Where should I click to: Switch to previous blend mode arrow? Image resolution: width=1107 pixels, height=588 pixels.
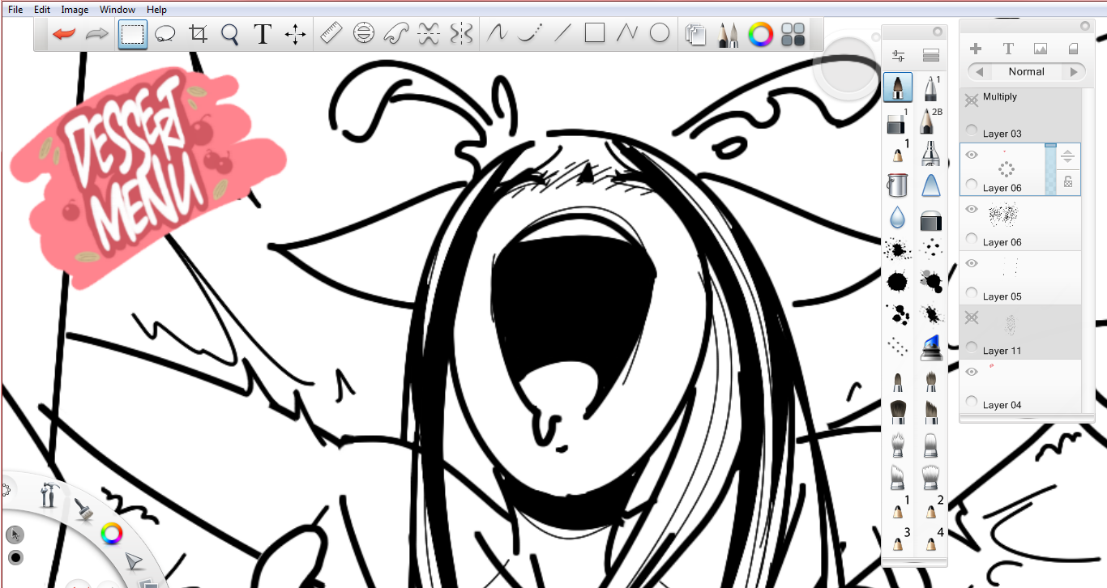[x=980, y=72]
